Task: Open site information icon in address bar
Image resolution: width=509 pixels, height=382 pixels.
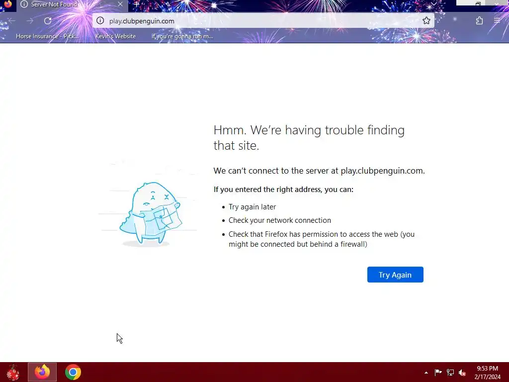Action: tap(100, 21)
